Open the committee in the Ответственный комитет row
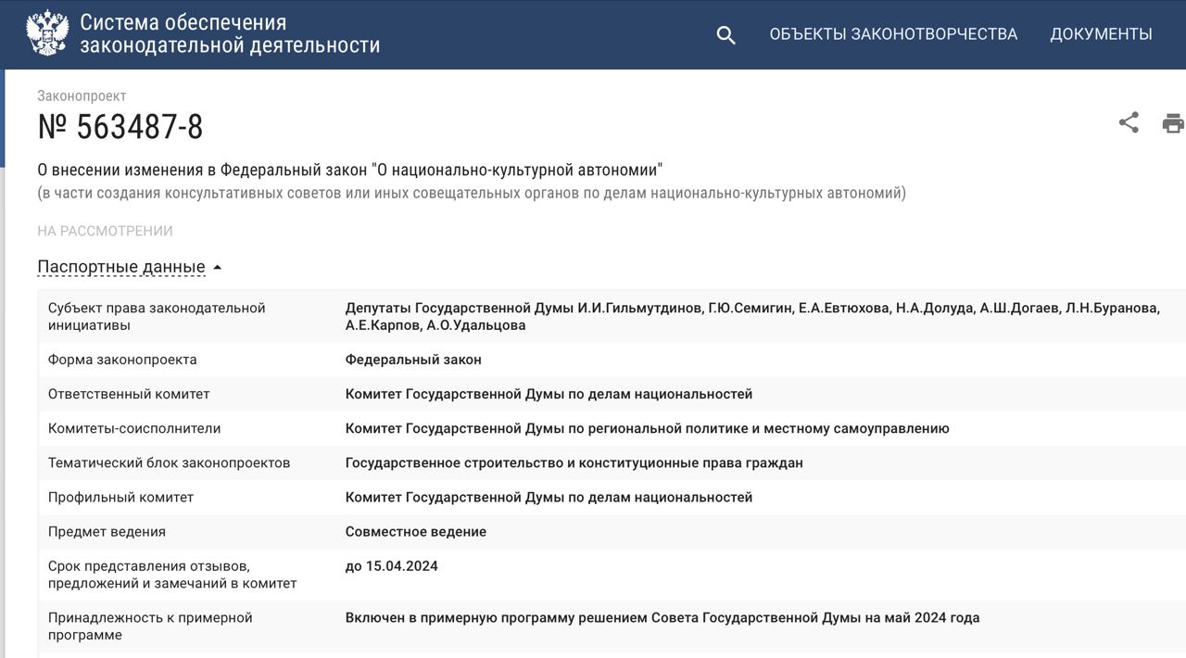Screen dimensions: 1186x658 pos(549,394)
